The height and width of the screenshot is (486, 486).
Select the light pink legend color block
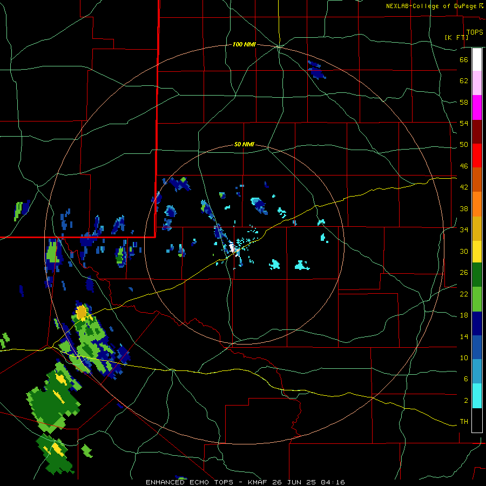[x=477, y=83]
